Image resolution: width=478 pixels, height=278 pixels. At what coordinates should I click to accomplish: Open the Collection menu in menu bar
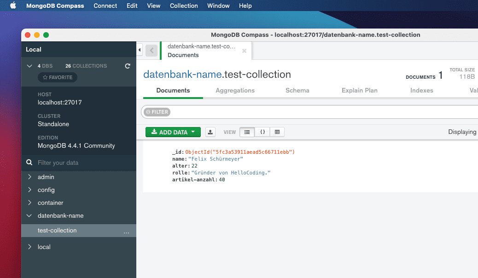[184, 6]
